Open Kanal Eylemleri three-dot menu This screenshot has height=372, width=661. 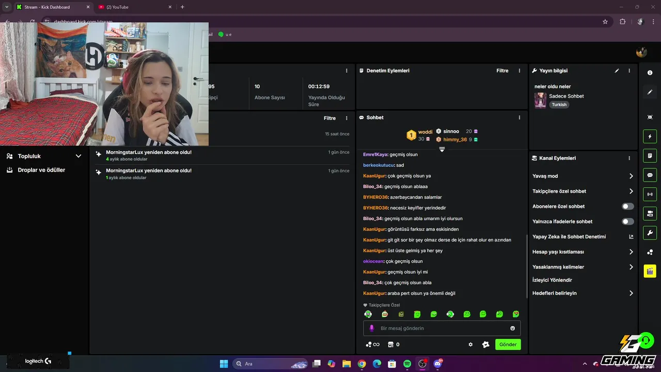(629, 158)
